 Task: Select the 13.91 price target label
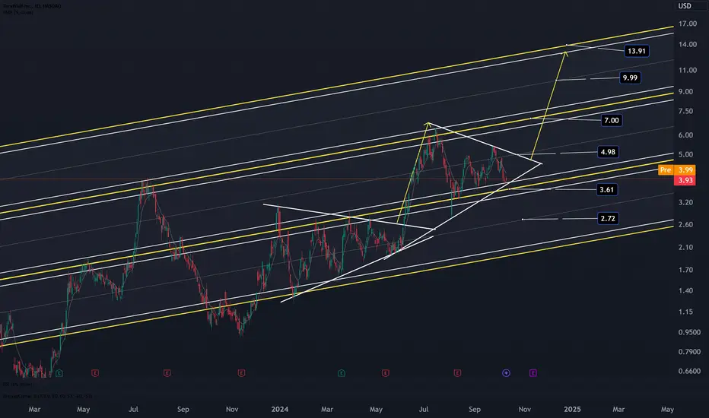(x=637, y=51)
